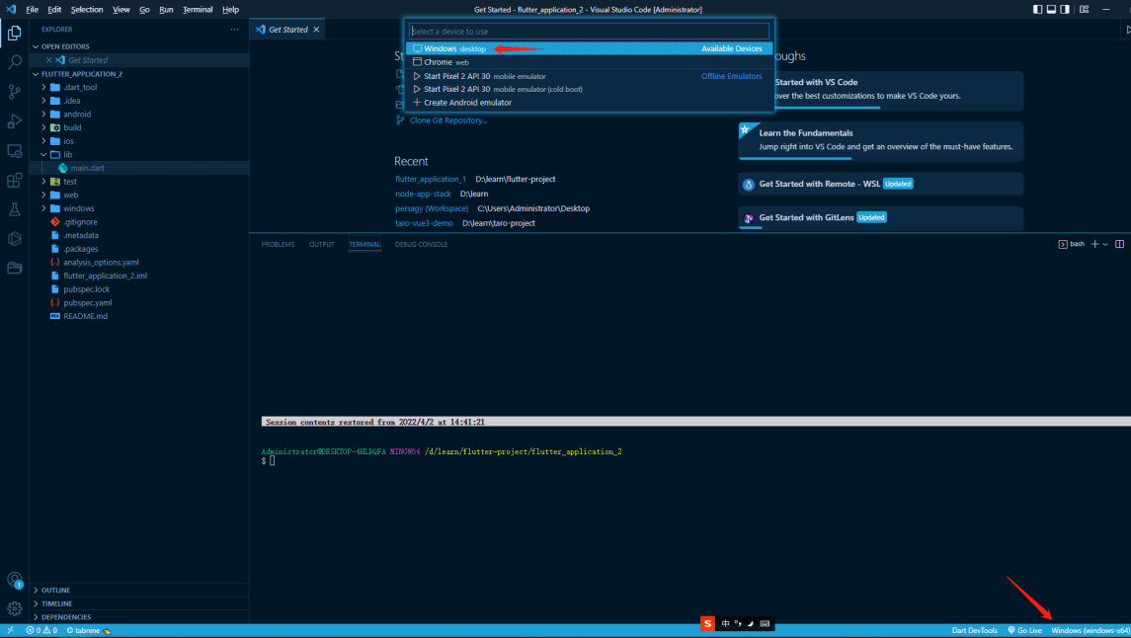1131x638 pixels.
Task: Open the Search view in activity bar
Action: pos(15,63)
